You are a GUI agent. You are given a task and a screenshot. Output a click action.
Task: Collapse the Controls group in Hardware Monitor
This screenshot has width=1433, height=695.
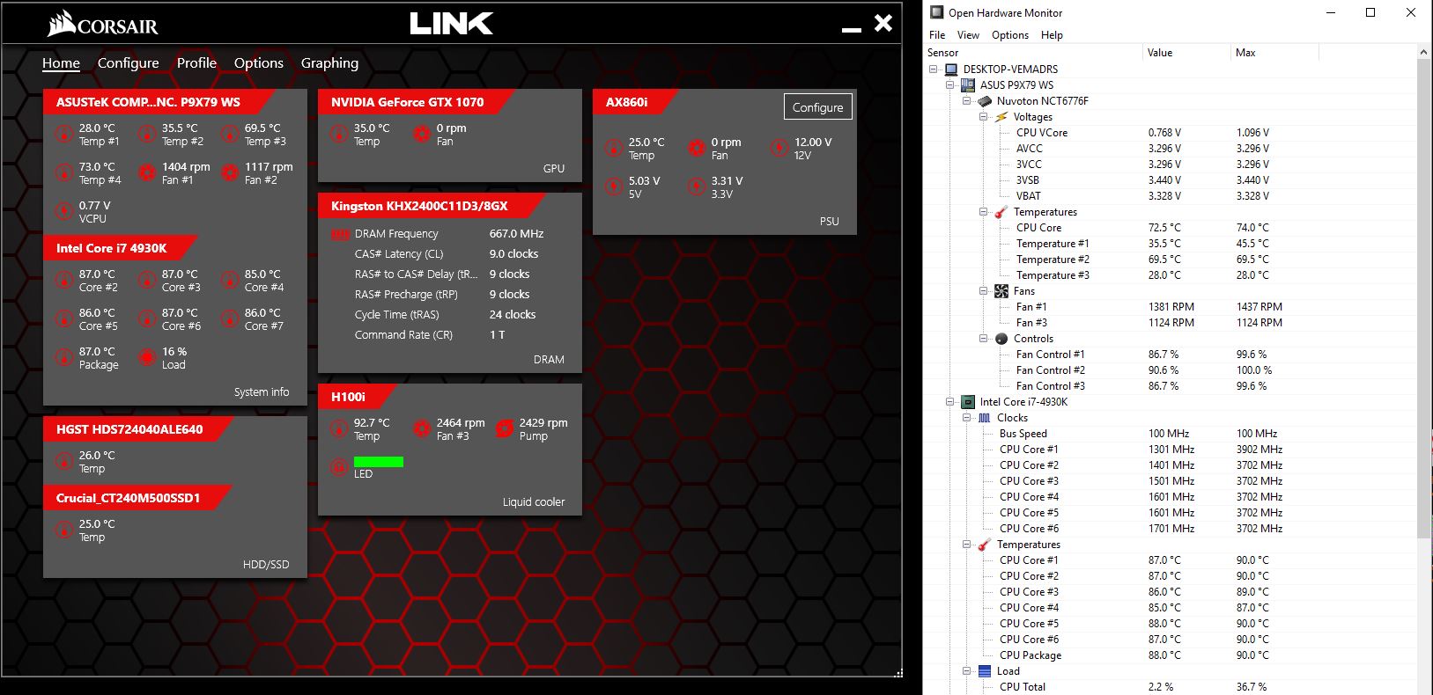coord(984,338)
